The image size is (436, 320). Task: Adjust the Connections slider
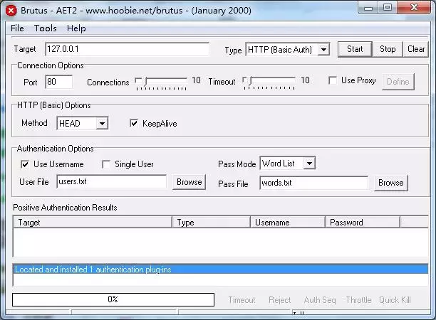point(161,82)
